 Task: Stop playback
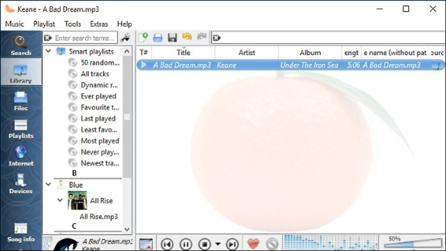coord(205,244)
